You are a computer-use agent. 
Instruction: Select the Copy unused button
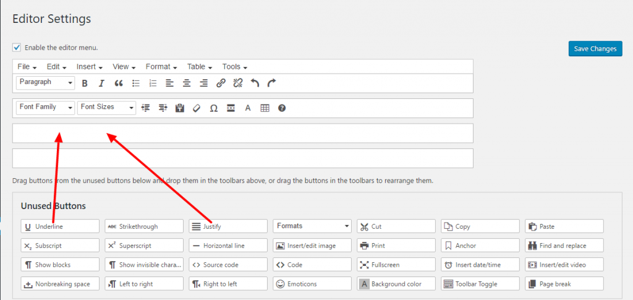coord(480,226)
